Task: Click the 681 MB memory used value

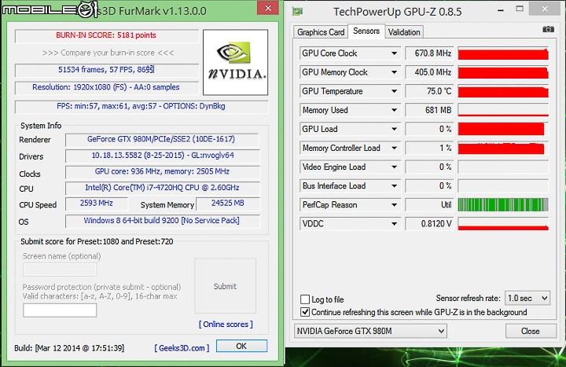Action: (x=429, y=110)
